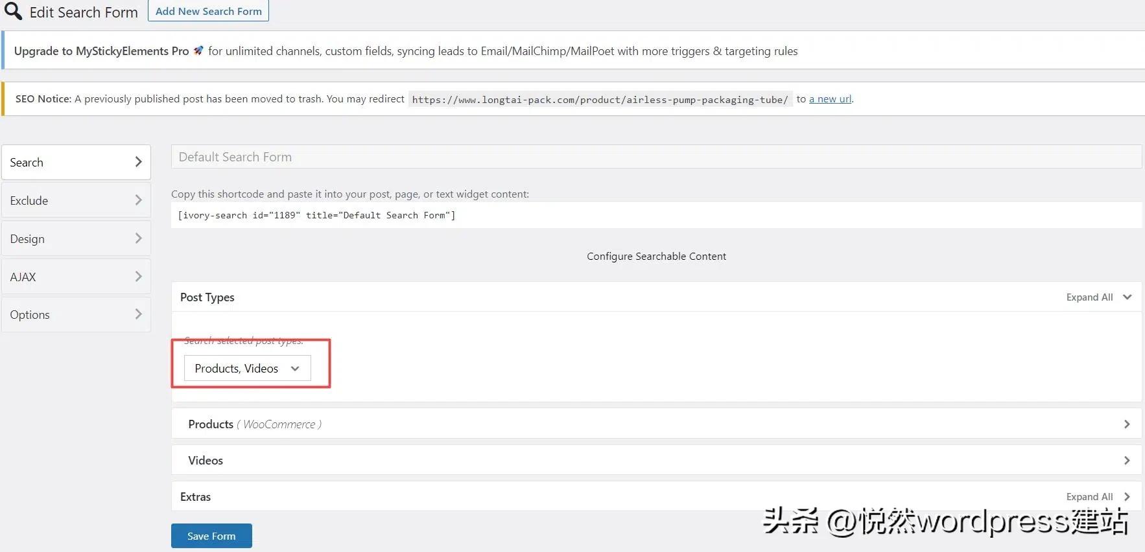Click the Exclude tab chevron arrow

click(x=138, y=200)
